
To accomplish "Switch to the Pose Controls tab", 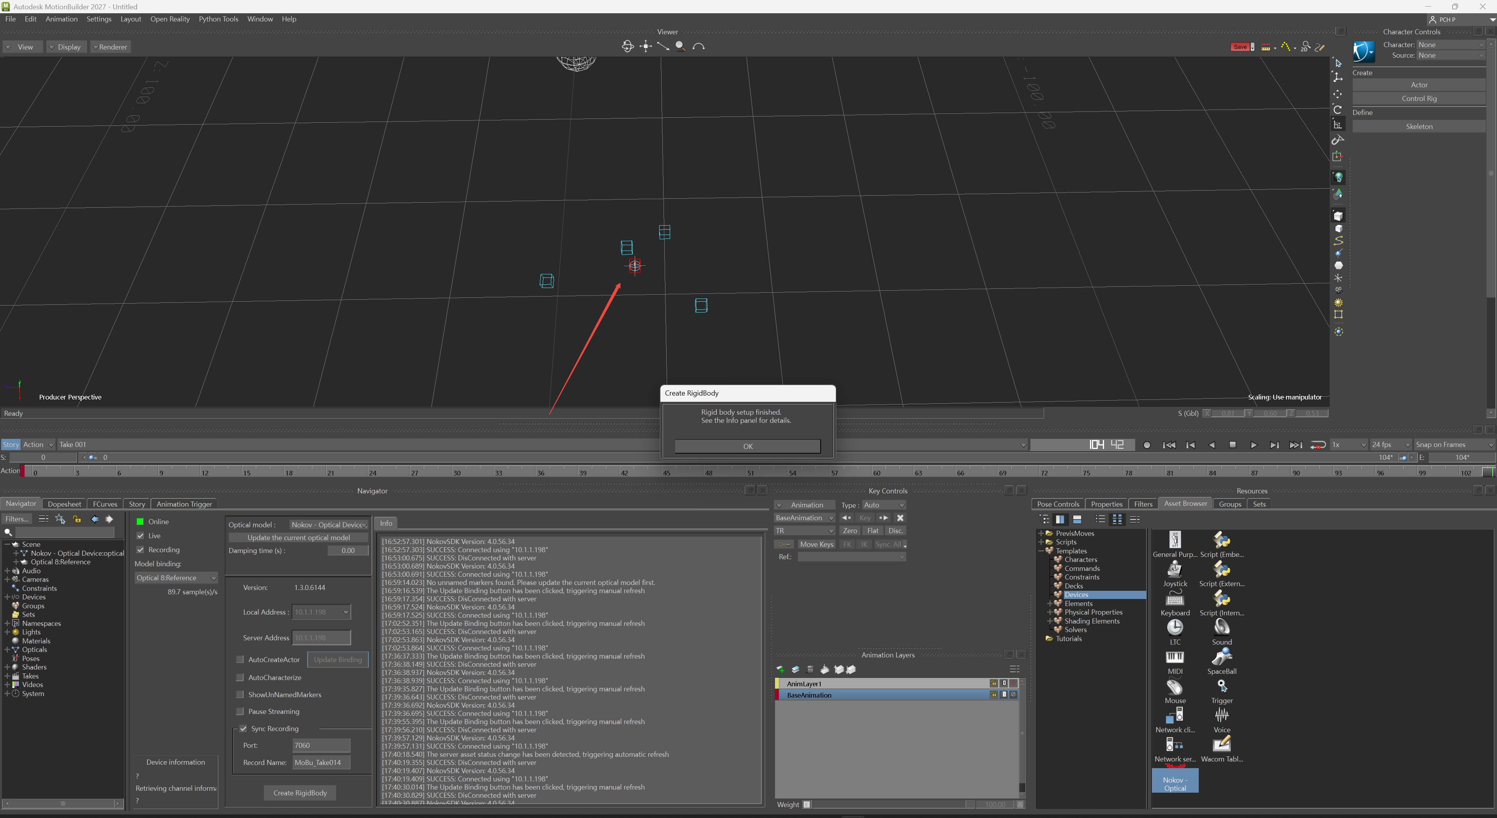I will pos(1058,504).
